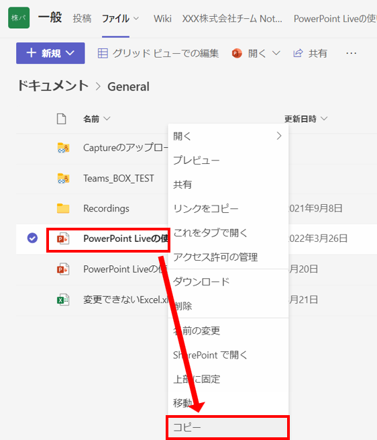The image size is (377, 440).
Task: Switch to the Wiki tab
Action: point(162,19)
